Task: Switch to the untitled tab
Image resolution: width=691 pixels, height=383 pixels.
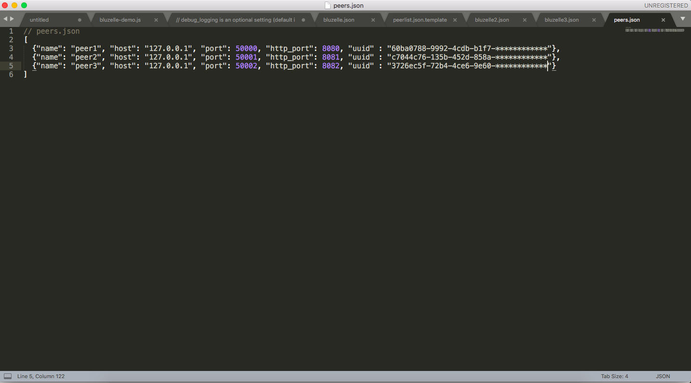Action: click(x=39, y=20)
